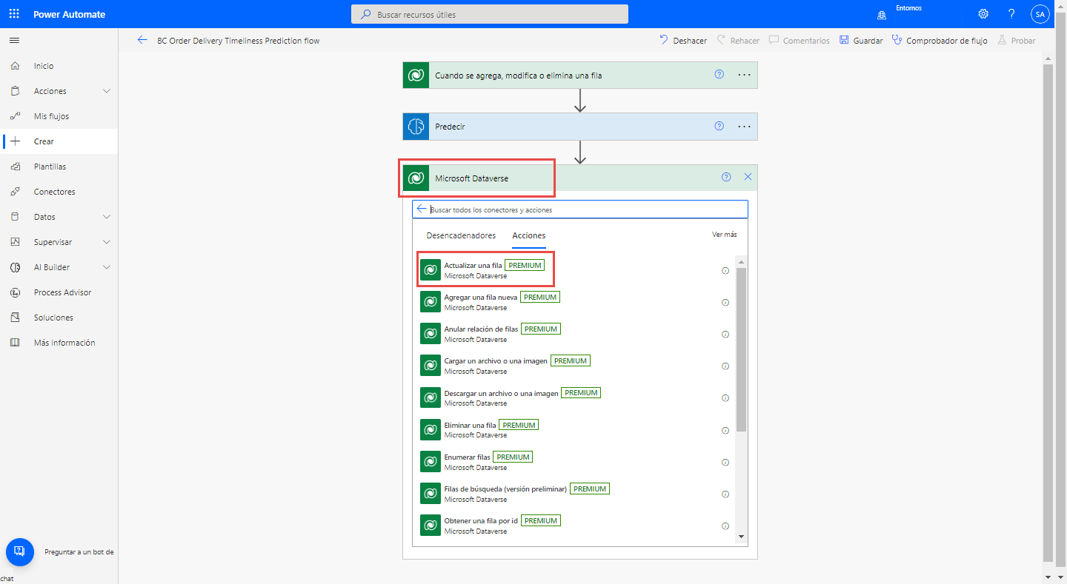The width and height of the screenshot is (1067, 584).
Task: Expand the Acciones menu chevron
Action: pos(107,91)
